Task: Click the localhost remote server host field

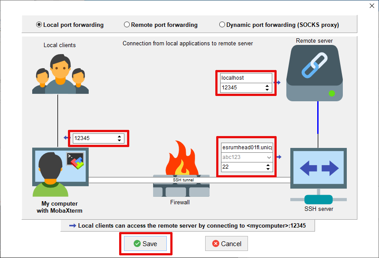Action: [x=246, y=78]
